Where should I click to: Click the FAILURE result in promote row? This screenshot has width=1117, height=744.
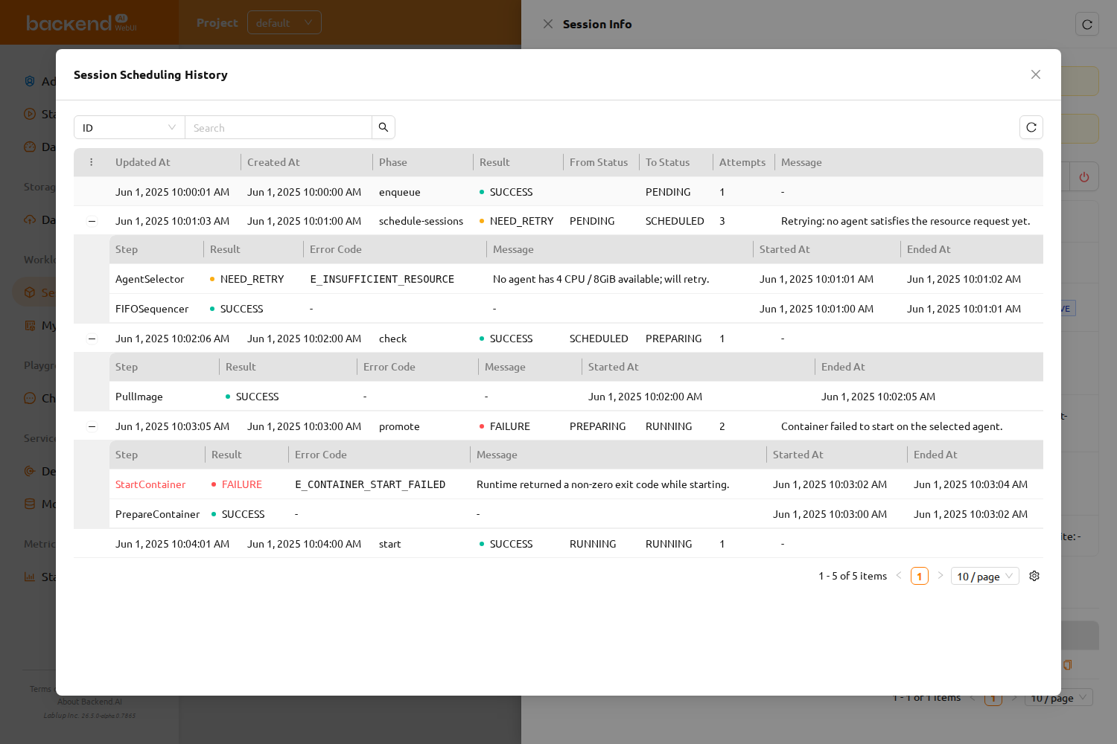(505, 426)
